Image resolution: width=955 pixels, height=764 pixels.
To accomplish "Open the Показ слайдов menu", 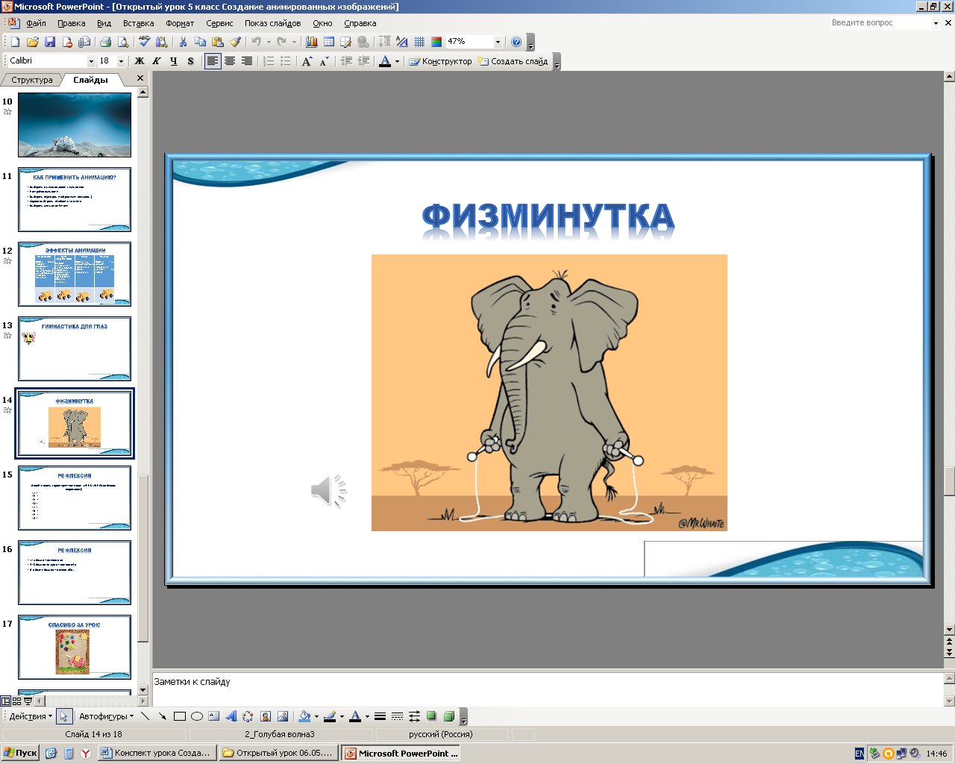I will pos(272,23).
